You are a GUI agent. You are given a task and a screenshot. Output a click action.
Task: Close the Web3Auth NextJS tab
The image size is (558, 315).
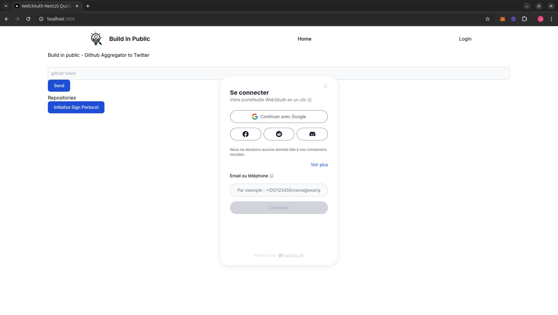77,6
